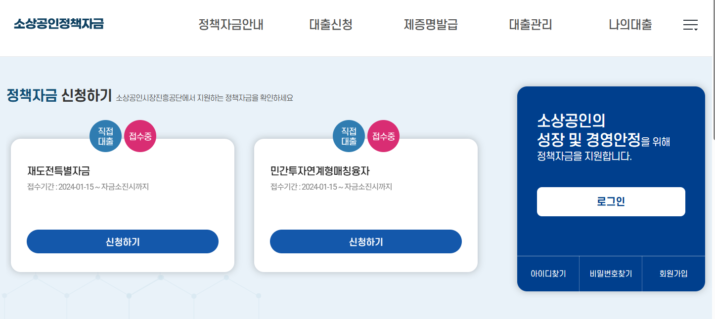This screenshot has width=715, height=319.
Task: Click 신청하기 for 재도전특별자금
Action: [x=122, y=241]
